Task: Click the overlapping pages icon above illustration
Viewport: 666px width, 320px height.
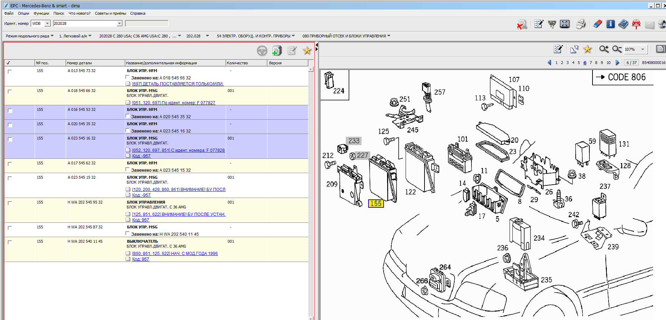Action: 574,49
